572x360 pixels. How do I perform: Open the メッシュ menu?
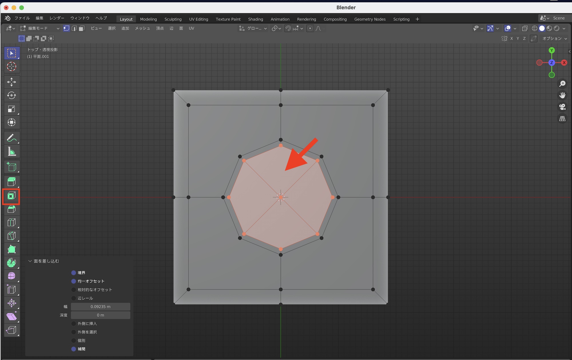coord(142,28)
